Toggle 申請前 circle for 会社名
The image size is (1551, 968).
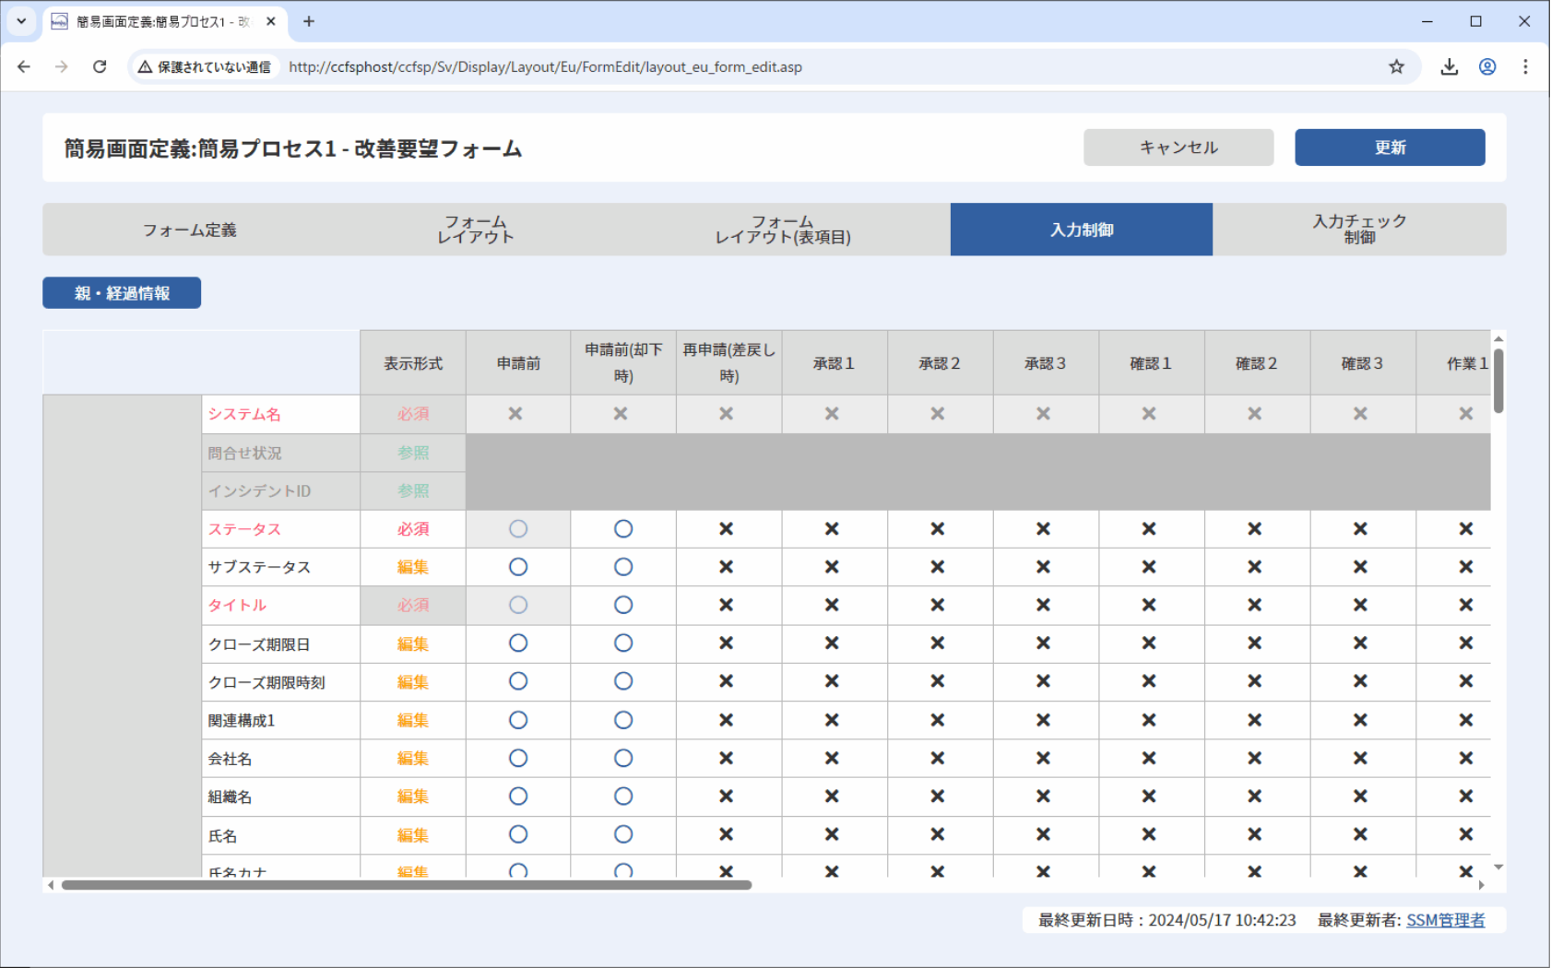(518, 758)
